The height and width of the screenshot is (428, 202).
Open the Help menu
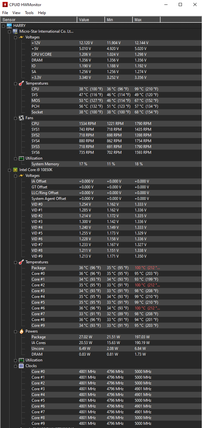click(x=42, y=13)
